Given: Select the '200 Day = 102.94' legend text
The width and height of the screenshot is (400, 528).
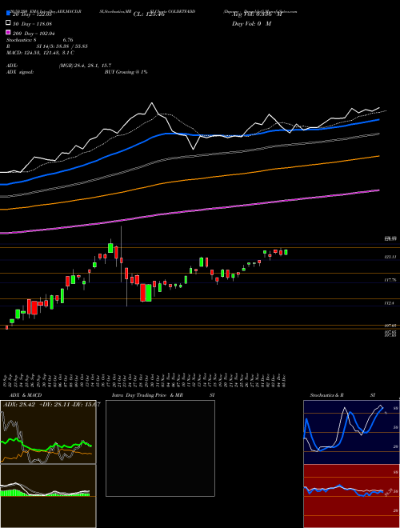Looking at the screenshot, I should [x=34, y=33].
